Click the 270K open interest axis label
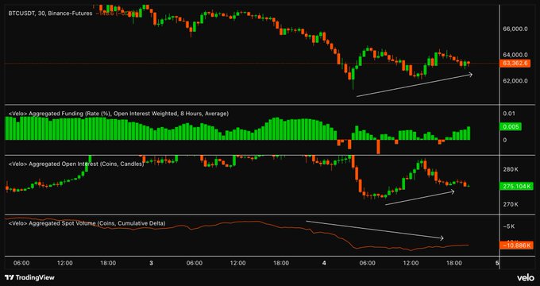 click(511, 204)
